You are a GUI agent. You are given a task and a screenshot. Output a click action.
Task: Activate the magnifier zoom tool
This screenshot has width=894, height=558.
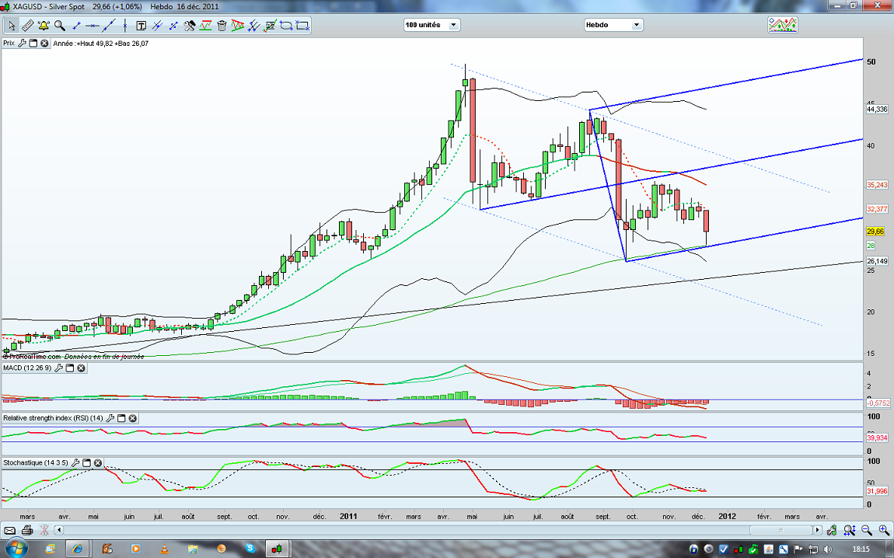pos(59,26)
